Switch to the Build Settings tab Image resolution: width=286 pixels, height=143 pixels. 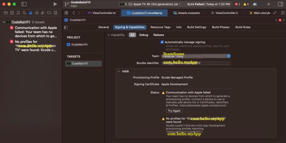(197, 27)
